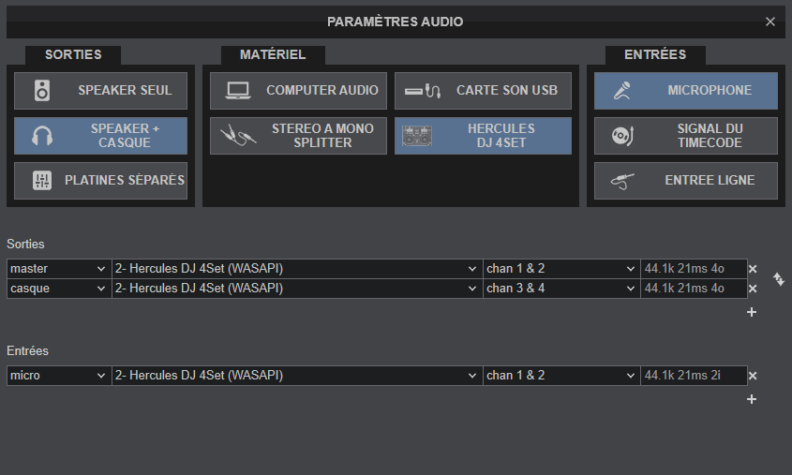Add a new input row
Viewport: 792px width, 475px height.
coord(752,400)
